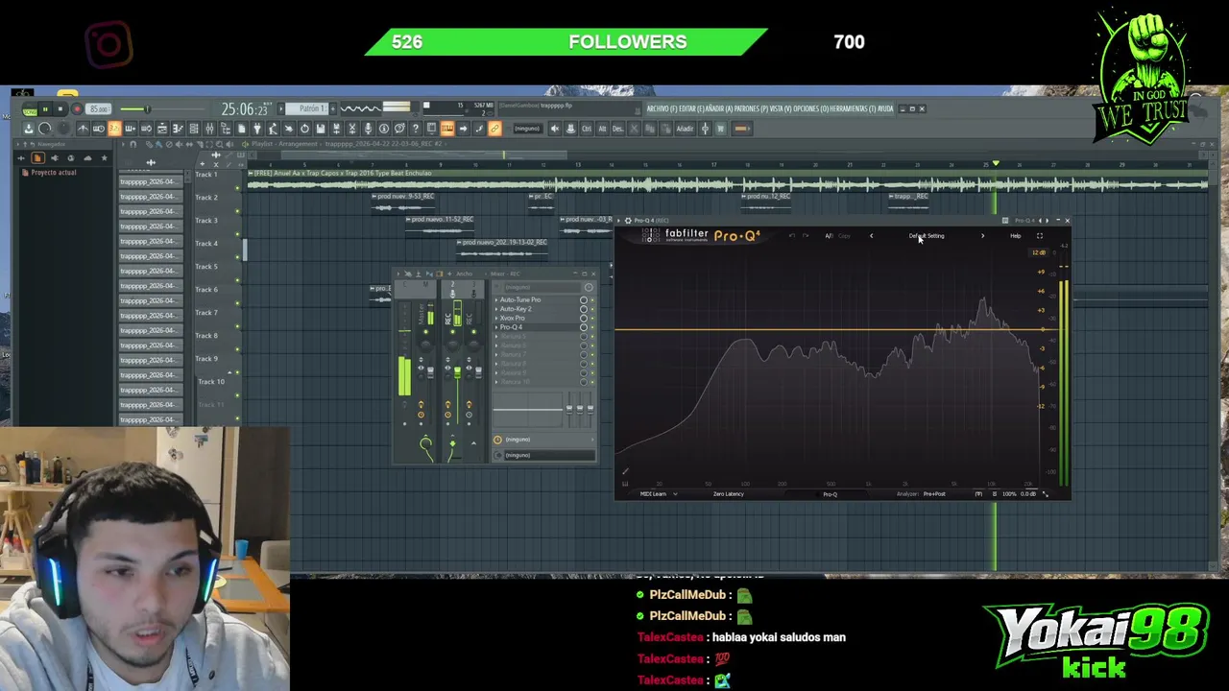
Task: Click the plug icon in the main toolbar
Action: coord(257,129)
